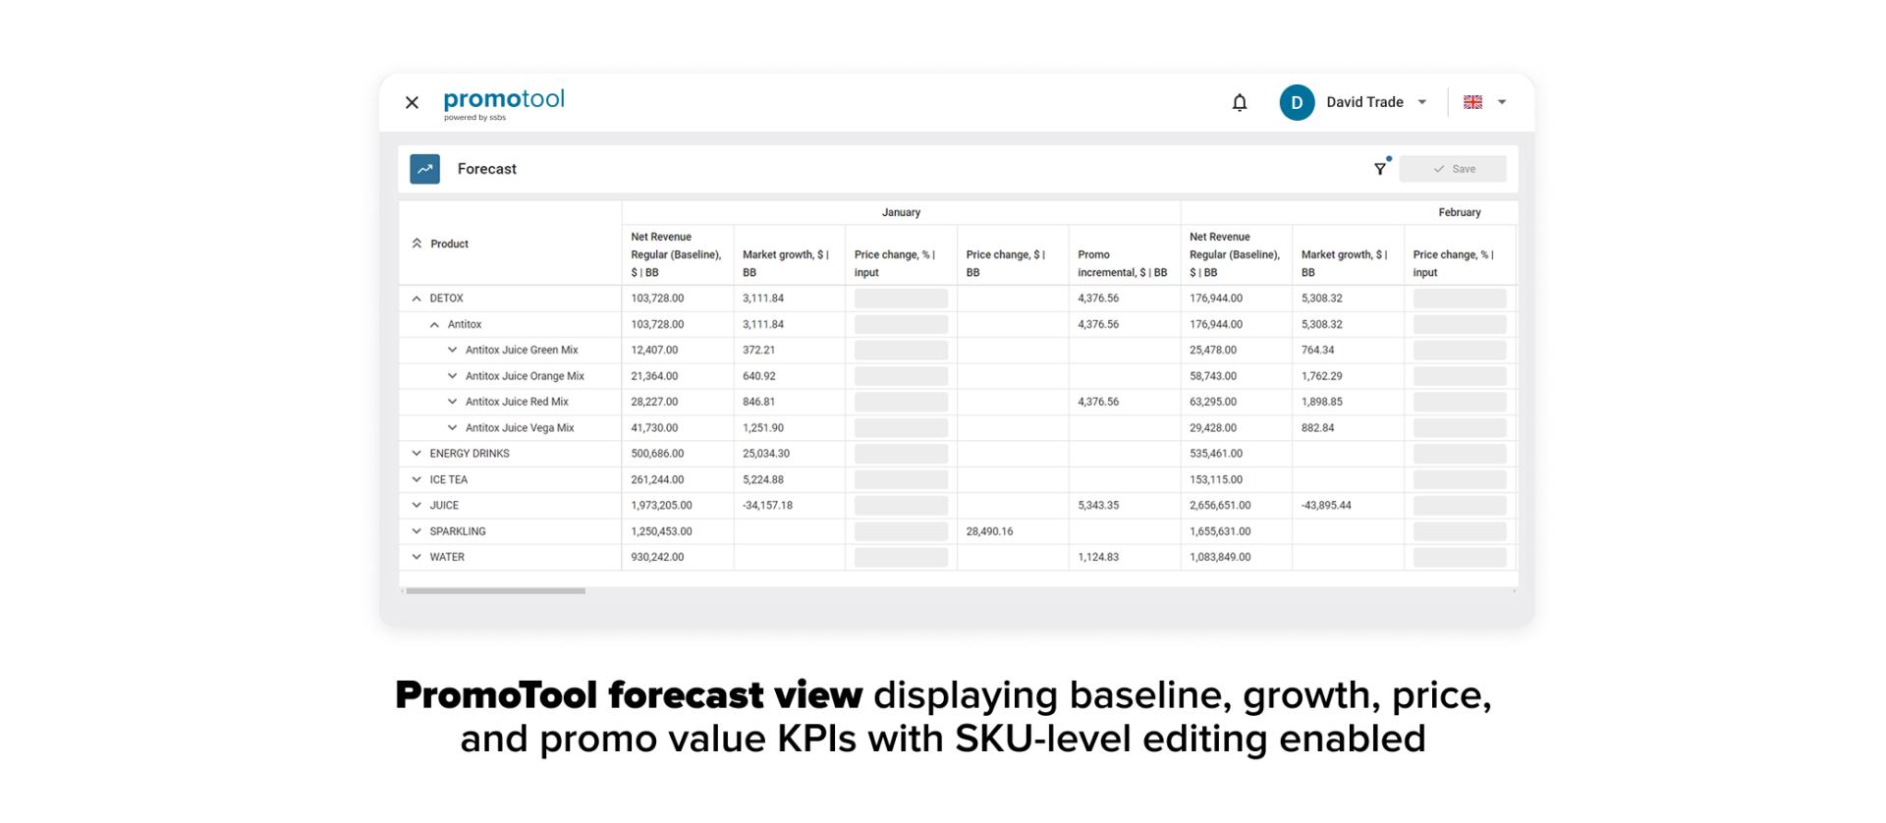Click the -34,157.18 market growth cell
1886x823 pixels.
pos(767,506)
